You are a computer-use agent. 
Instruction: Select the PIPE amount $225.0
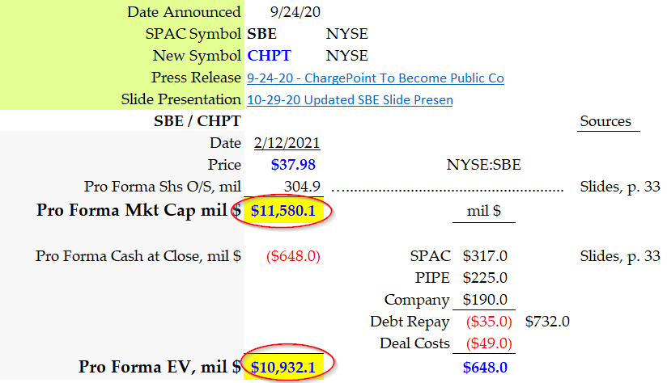click(485, 278)
